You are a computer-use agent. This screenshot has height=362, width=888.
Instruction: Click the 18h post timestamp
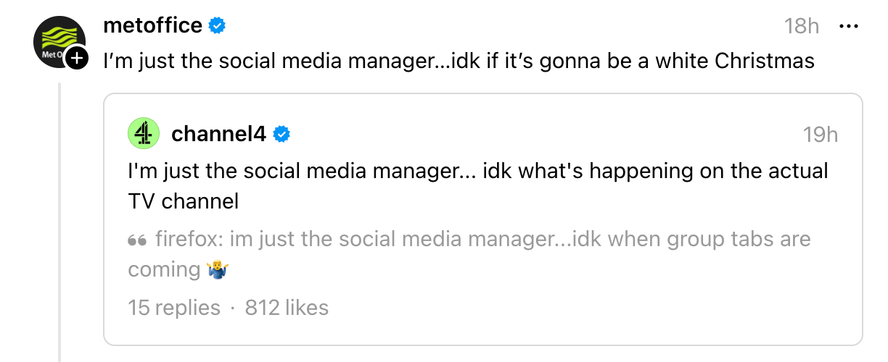[802, 27]
